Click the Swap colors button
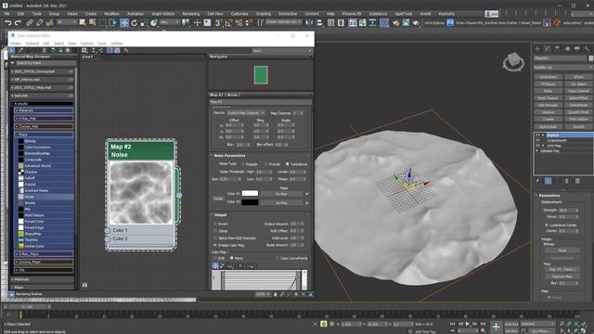The height and width of the screenshot is (334, 594). coord(218,199)
